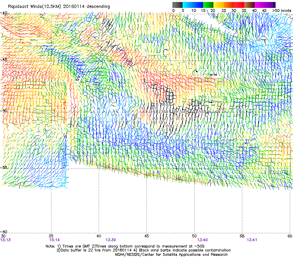Click the '-55' latitude label on the left axis
293x257 pixels.
coord(4,167)
